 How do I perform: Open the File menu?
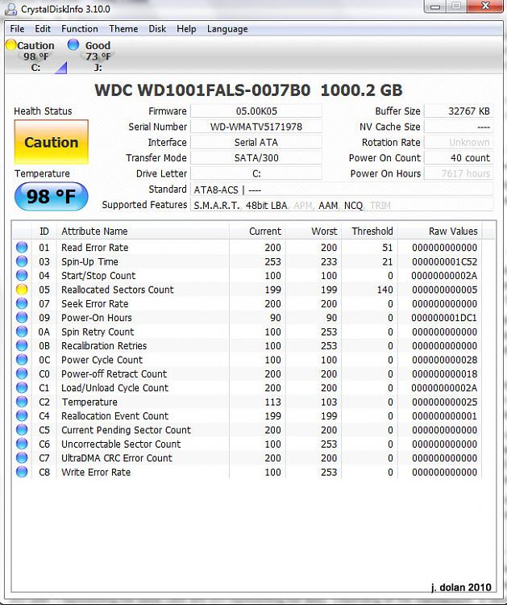click(x=17, y=29)
